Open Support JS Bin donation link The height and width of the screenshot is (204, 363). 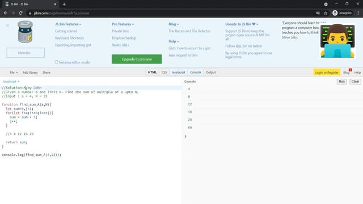[x=247, y=35]
